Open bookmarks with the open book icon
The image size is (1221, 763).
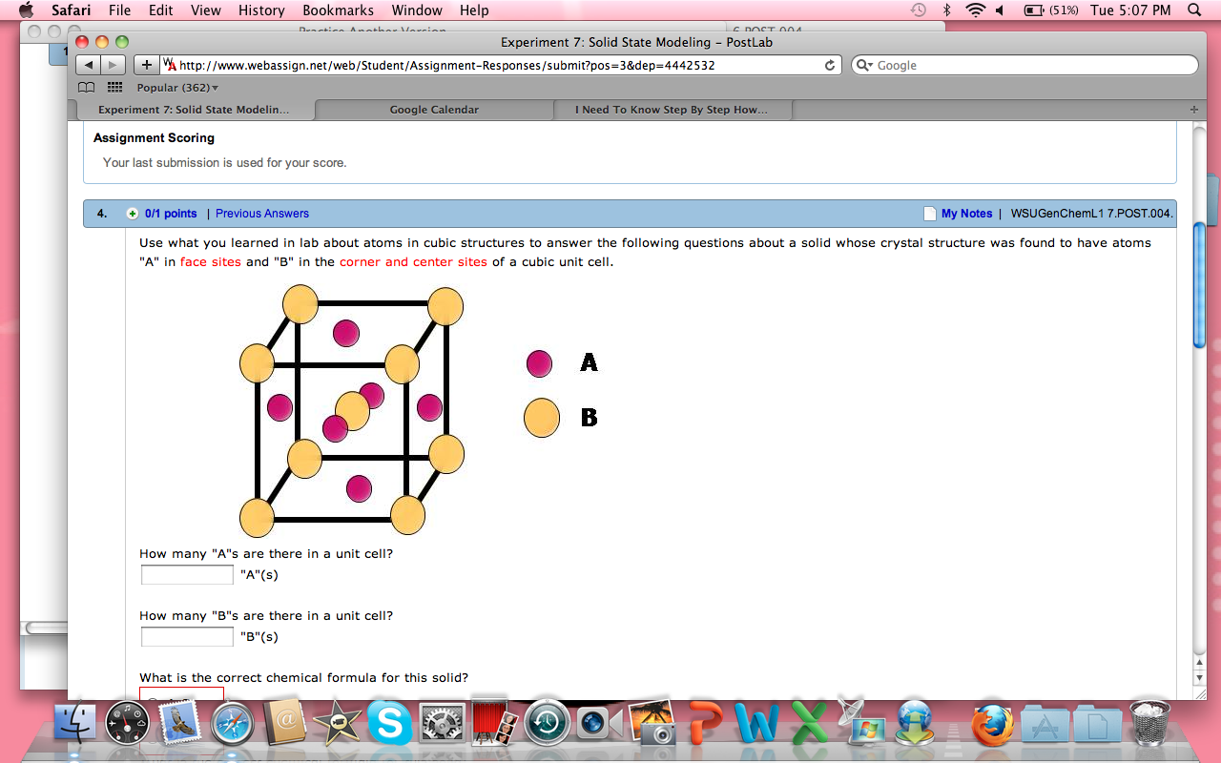coord(86,87)
